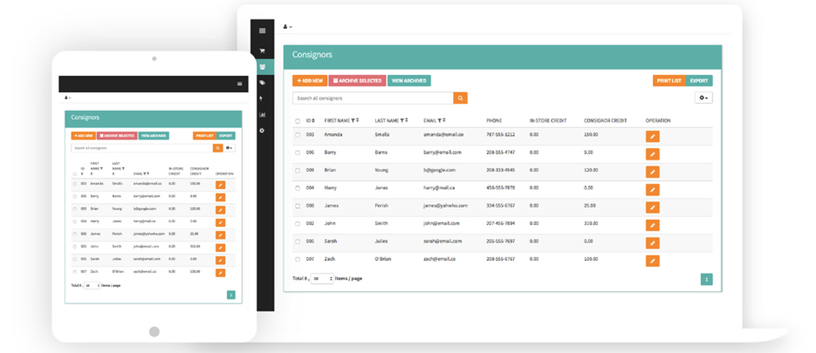Edit Harry Jones using the pencil icon on laptop
Screen dimensions: 816x353
652,189
